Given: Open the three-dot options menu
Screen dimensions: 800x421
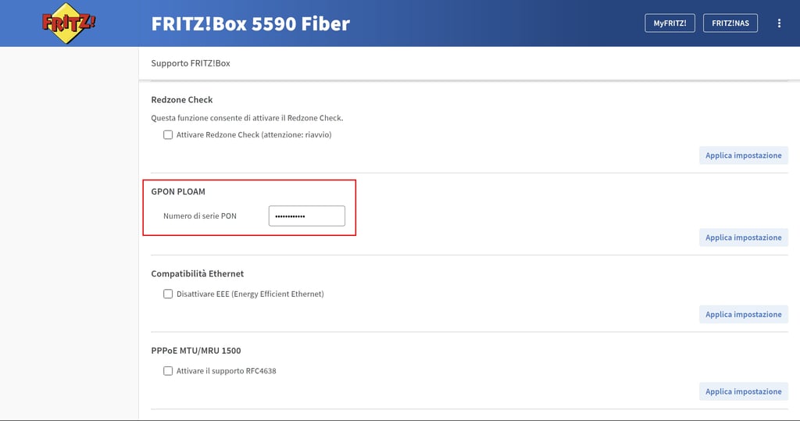Looking at the screenshot, I should [779, 23].
